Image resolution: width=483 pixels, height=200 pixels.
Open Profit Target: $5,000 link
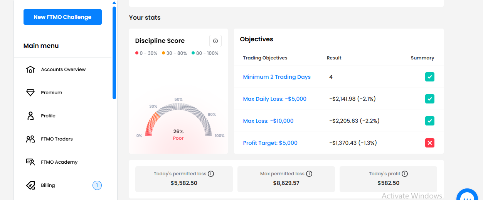pos(270,143)
